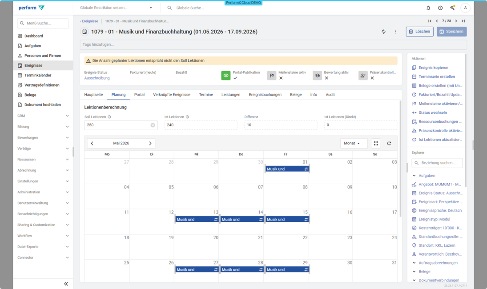This screenshot has width=487, height=289.
Task: Toggle the Portal-Publikation eye icon
Action: 226,76
